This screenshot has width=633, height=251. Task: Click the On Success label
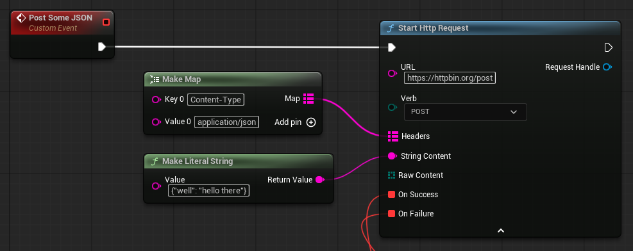pos(418,195)
